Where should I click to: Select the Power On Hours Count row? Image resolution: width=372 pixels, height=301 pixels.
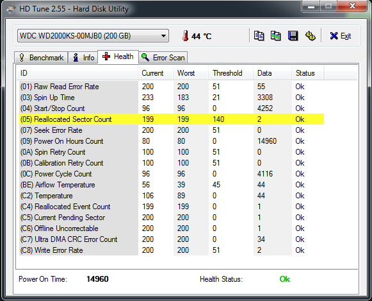(172, 141)
